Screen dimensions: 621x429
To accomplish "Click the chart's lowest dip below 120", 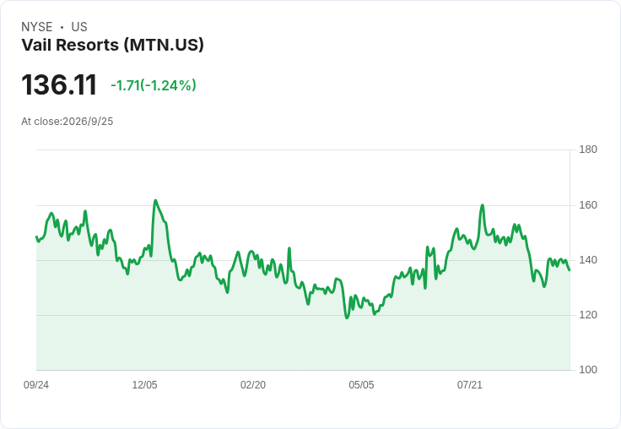I will point(347,318).
